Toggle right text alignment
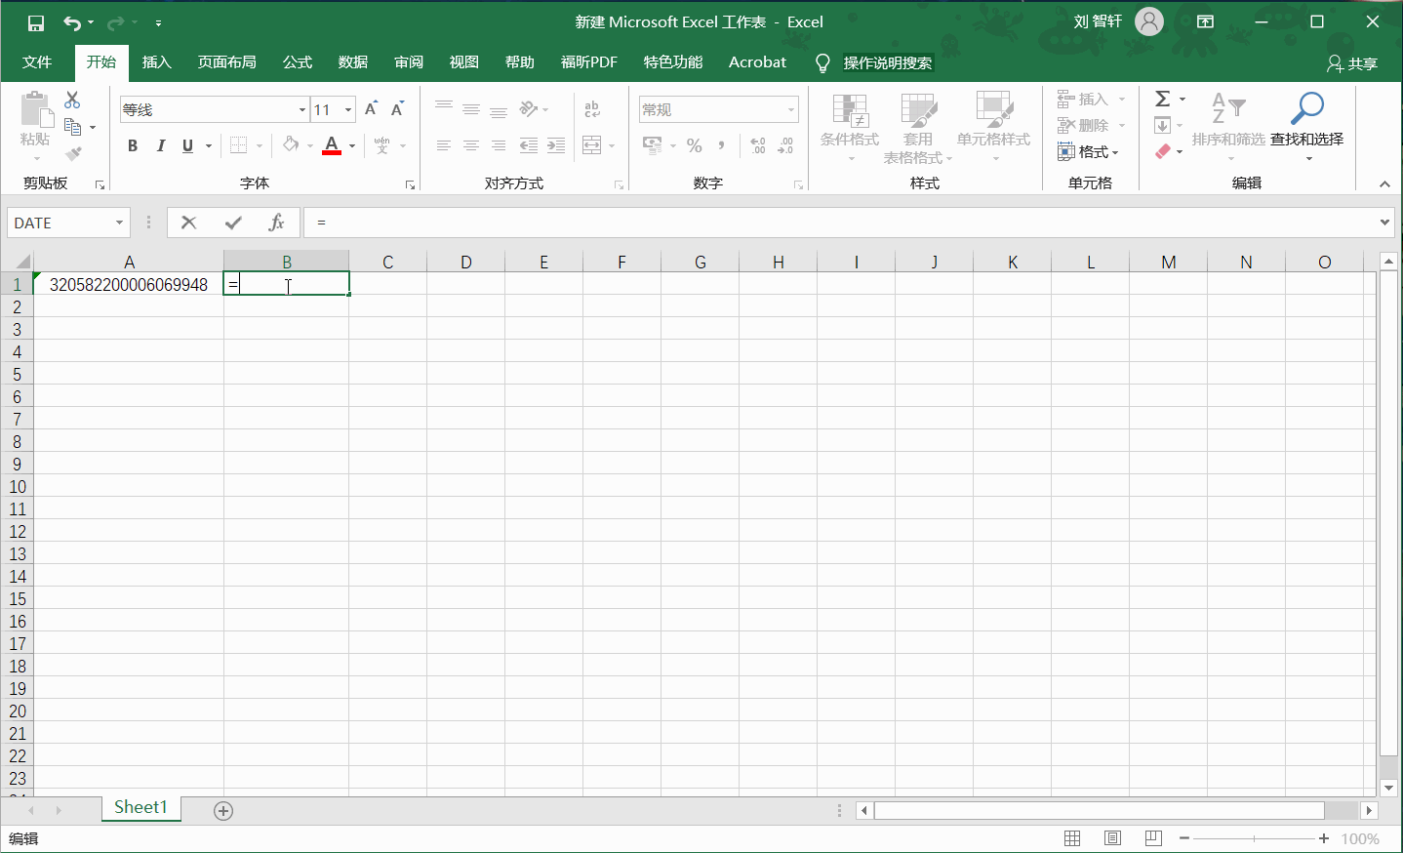Image resolution: width=1403 pixels, height=853 pixels. click(x=499, y=145)
